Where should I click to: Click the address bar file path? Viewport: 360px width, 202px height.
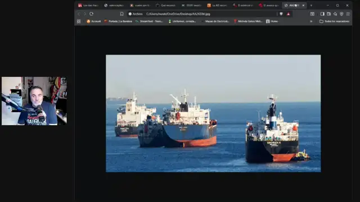coord(178,14)
